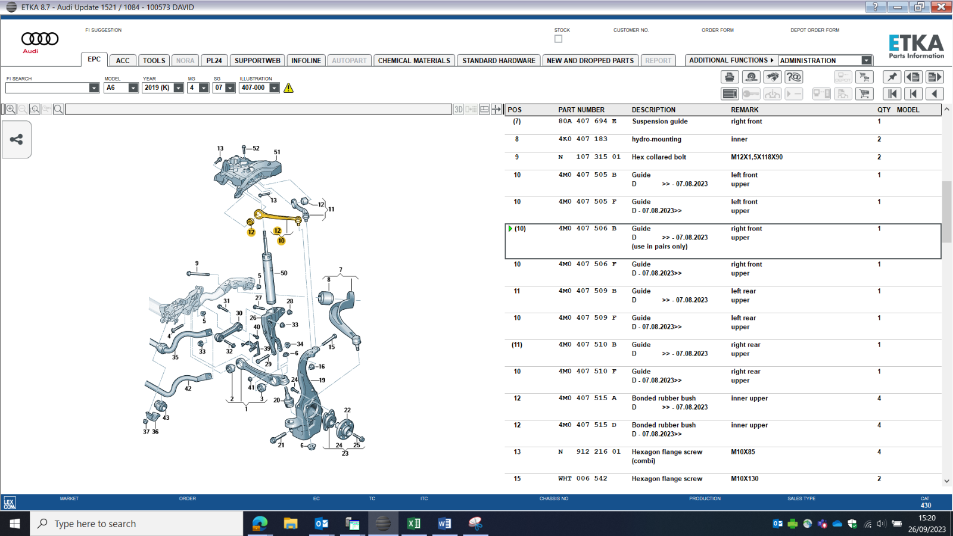Open Excel from the Windows taskbar
The height and width of the screenshot is (536, 953).
[x=413, y=523]
